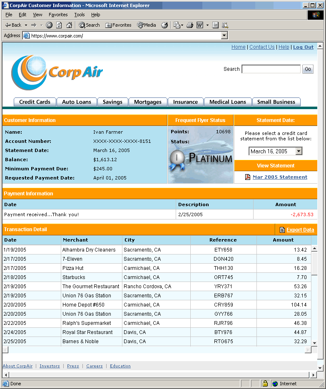
Task: Open the About CorpAir footer link
Action: (x=17, y=366)
